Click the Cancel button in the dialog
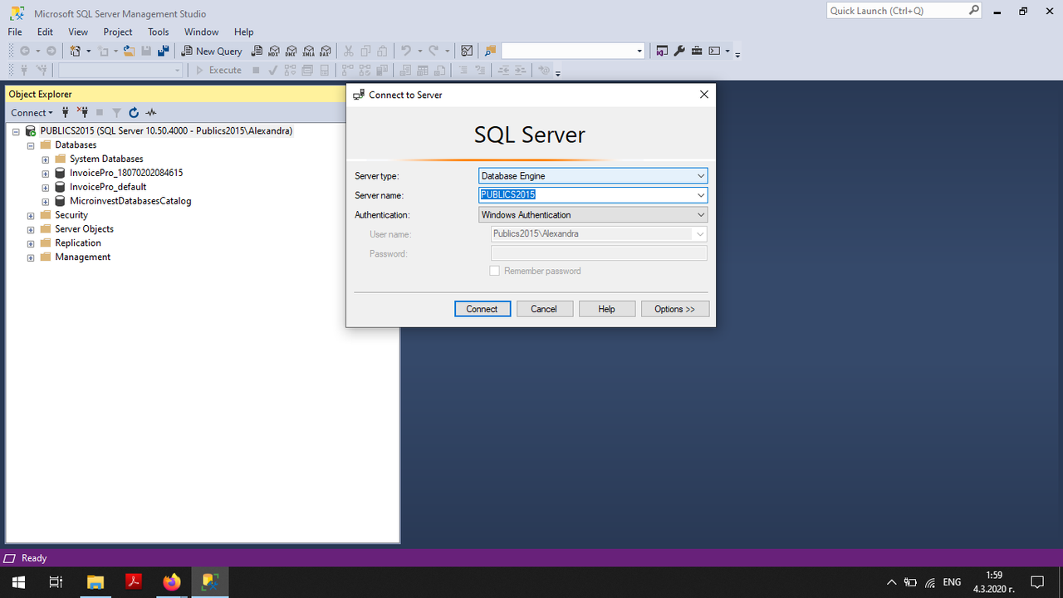Viewport: 1063px width, 598px height. (x=544, y=308)
